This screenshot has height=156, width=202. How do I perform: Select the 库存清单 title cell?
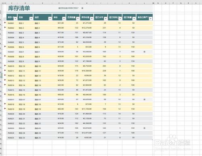click(19, 8)
